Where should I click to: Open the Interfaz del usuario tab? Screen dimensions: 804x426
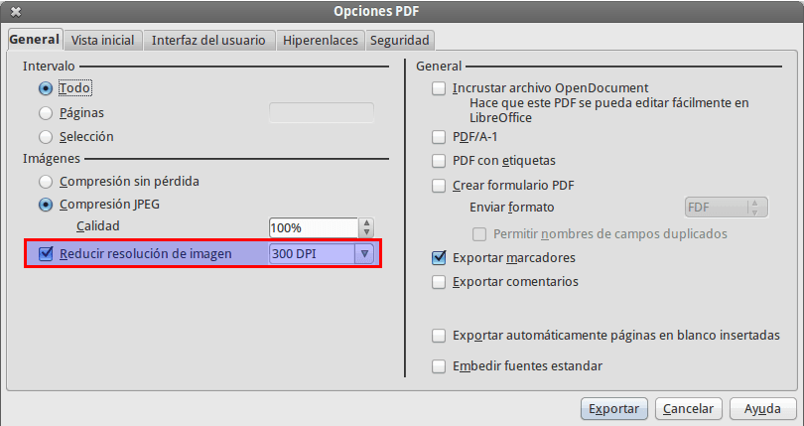tap(208, 40)
